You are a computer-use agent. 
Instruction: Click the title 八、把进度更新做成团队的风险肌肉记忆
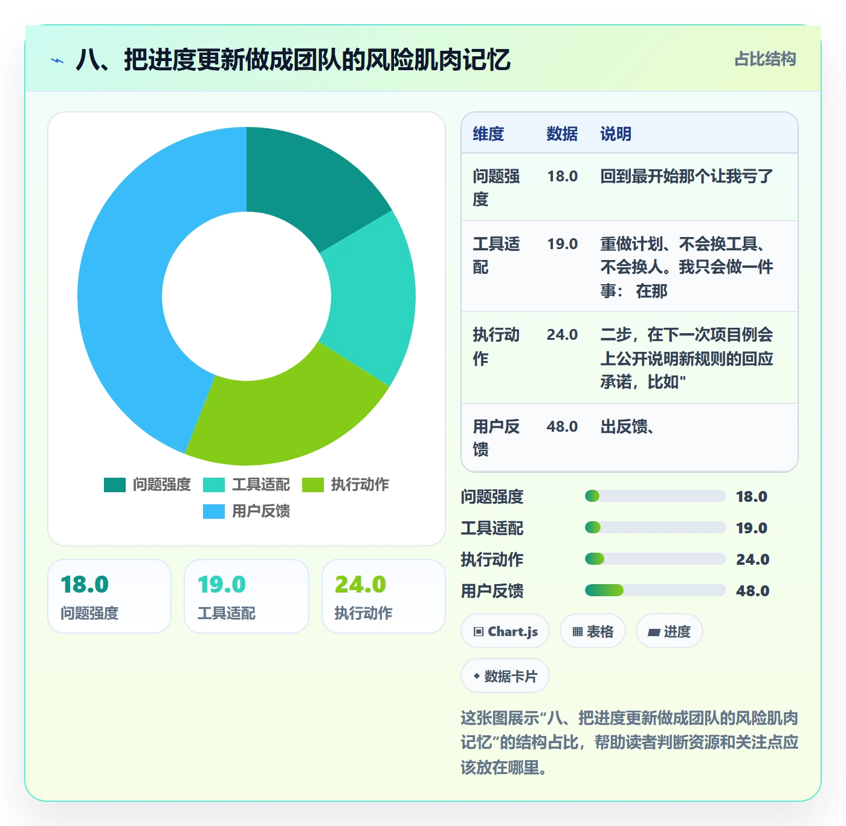point(293,60)
